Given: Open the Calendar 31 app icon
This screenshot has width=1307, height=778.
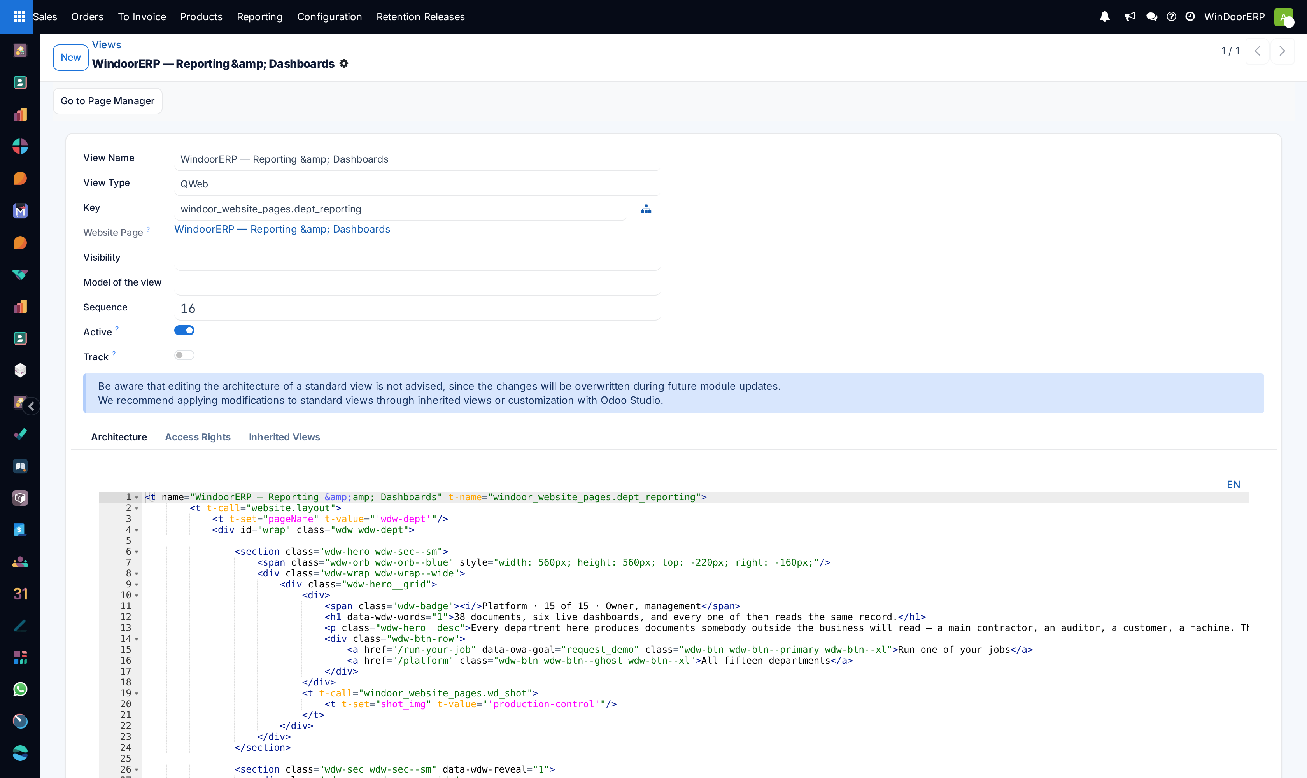Looking at the screenshot, I should point(20,594).
